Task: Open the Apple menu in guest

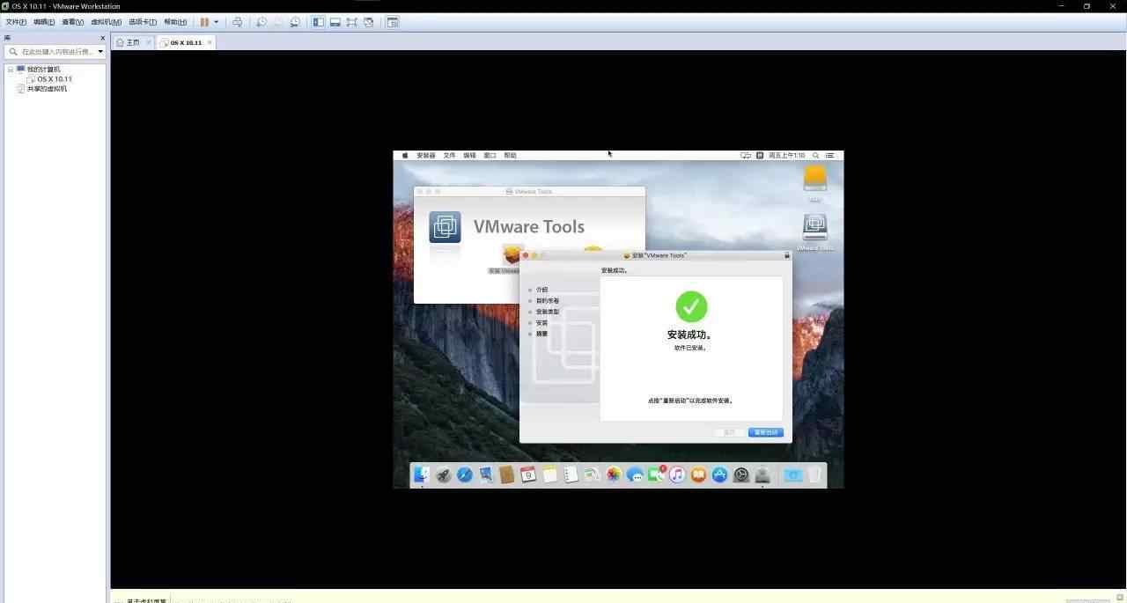Action: click(405, 155)
